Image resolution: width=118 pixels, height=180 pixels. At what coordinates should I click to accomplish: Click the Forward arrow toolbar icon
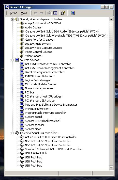tap(41, 13)
